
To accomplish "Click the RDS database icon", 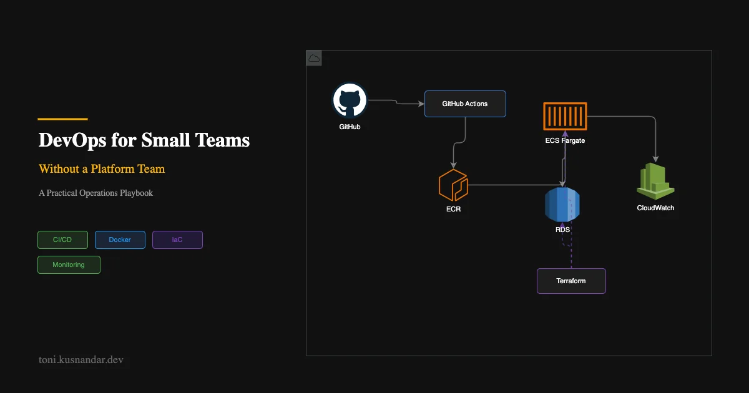I will coord(562,204).
